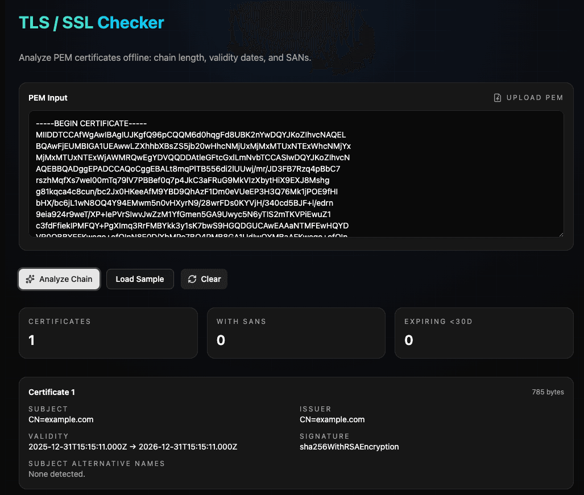Click the ISSUER value CN=example.com
Screen dimensions: 584x495
coord(332,419)
